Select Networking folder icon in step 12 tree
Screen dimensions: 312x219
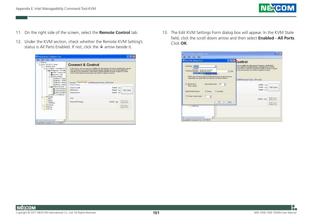44,97
